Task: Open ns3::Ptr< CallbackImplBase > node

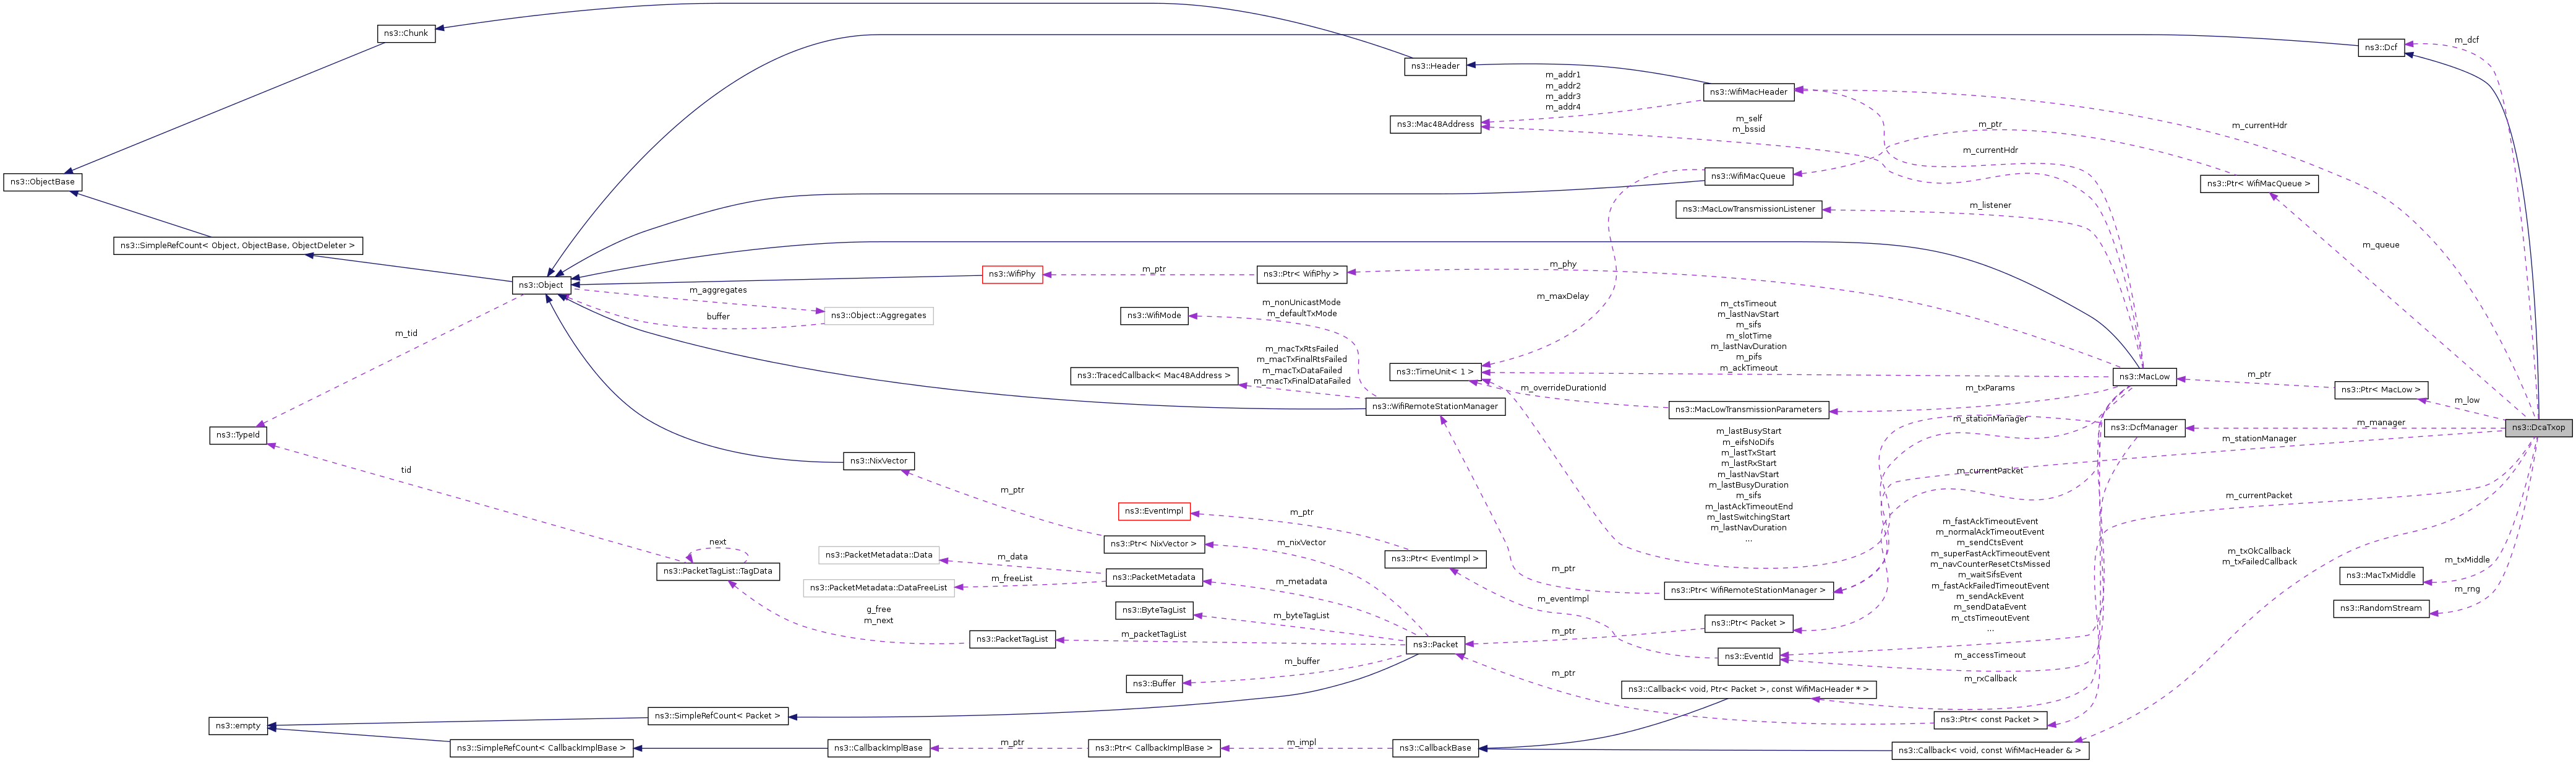Action: tap(1154, 748)
